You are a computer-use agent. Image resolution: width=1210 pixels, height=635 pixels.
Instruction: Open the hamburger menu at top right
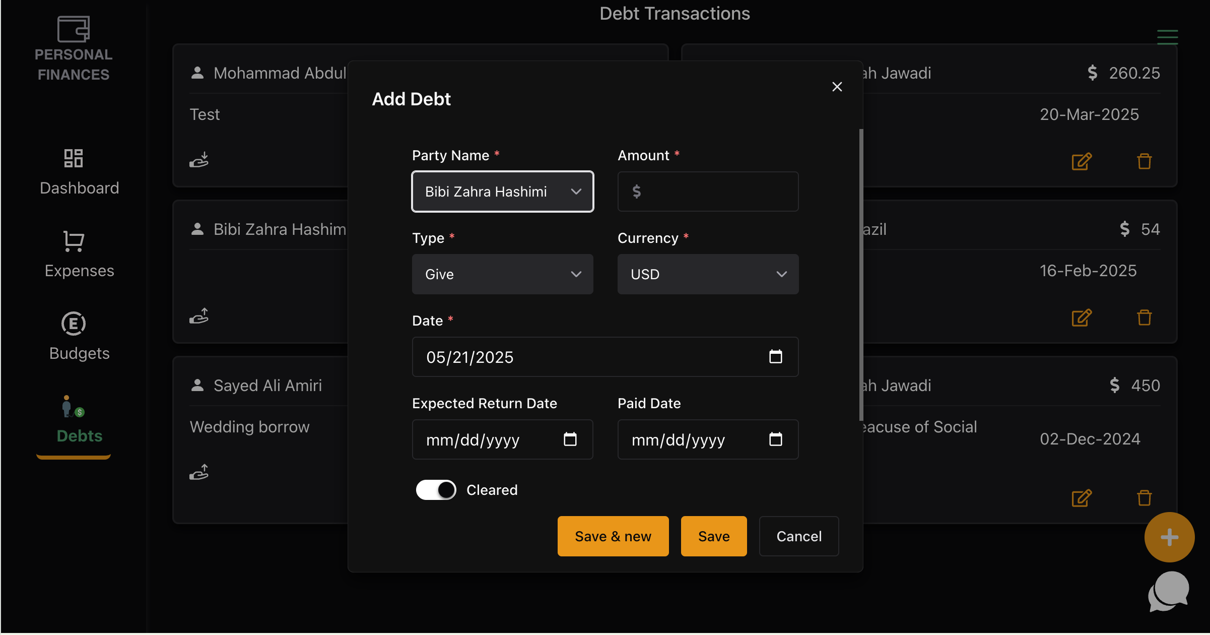coord(1168,37)
